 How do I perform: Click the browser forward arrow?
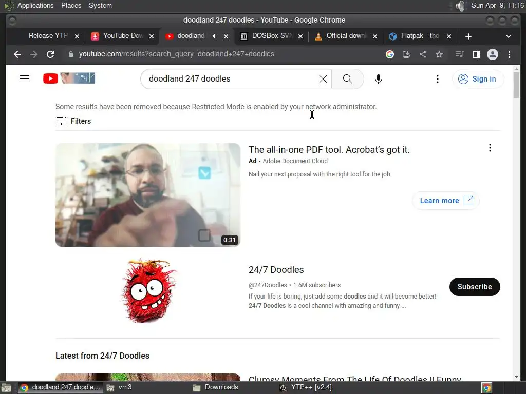click(x=34, y=54)
